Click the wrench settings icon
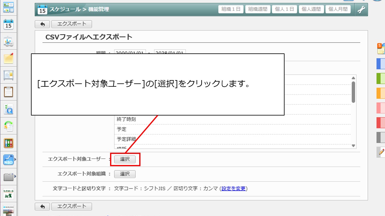Image resolution: width=385 pixels, height=216 pixels. pos(361,10)
